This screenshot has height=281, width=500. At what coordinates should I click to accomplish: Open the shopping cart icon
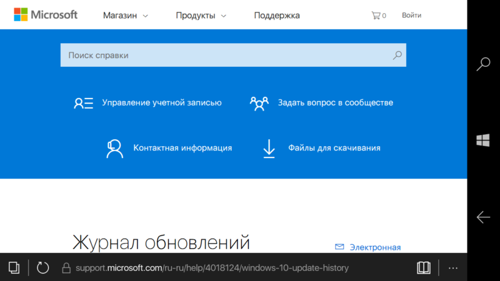tap(379, 15)
